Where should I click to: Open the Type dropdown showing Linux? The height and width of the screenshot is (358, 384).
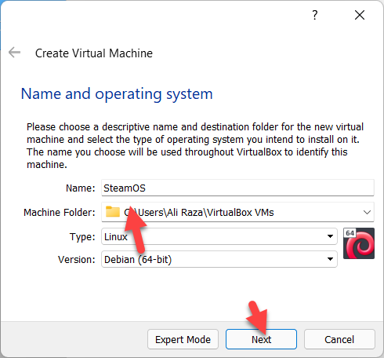point(219,236)
